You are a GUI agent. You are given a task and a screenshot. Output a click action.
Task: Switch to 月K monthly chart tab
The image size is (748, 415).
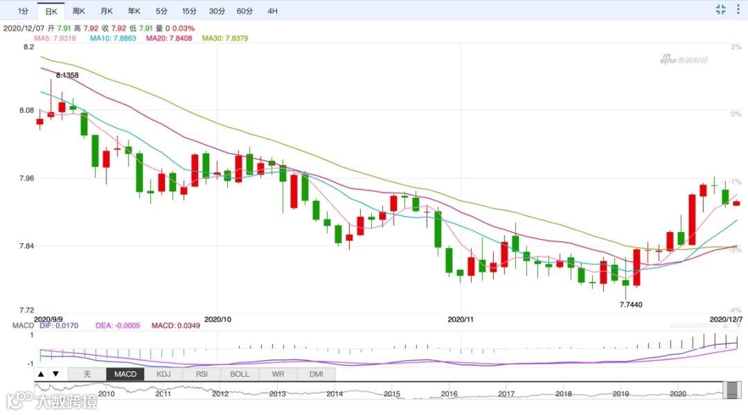coord(107,10)
